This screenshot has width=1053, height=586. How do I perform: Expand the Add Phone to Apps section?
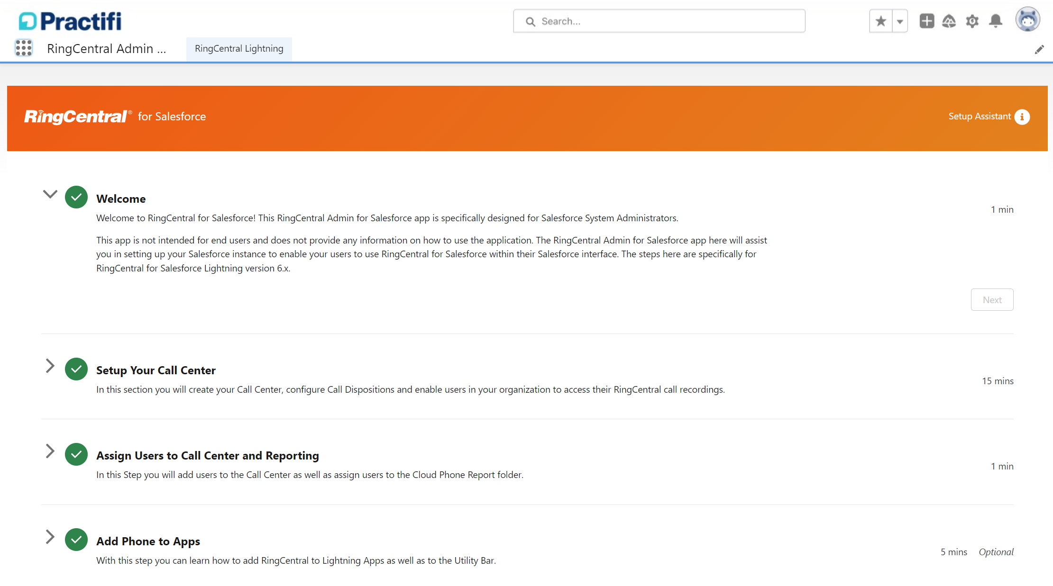pyautogui.click(x=50, y=537)
